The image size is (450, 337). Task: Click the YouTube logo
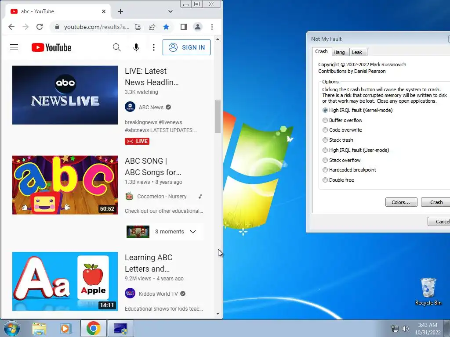[x=51, y=47]
